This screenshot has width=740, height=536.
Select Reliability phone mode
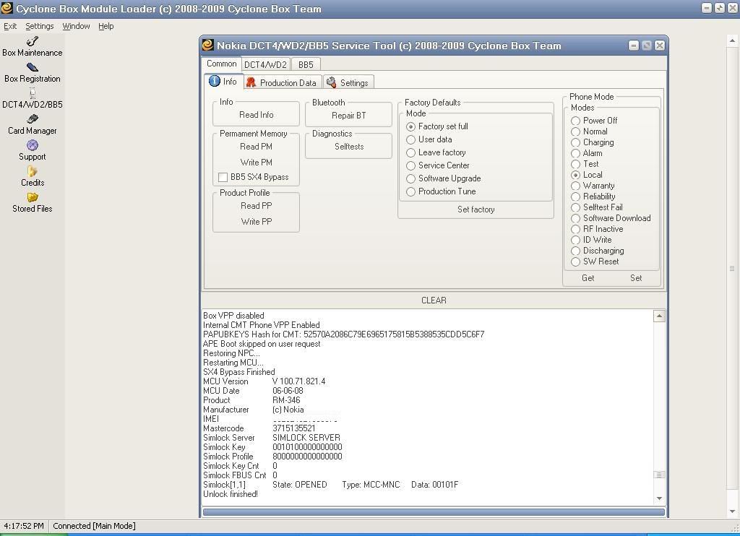click(575, 196)
